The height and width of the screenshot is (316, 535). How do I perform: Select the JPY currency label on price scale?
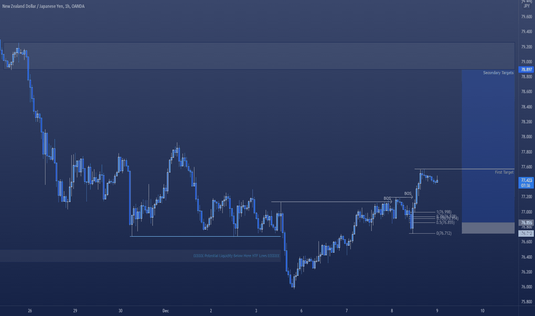pos(526,6)
